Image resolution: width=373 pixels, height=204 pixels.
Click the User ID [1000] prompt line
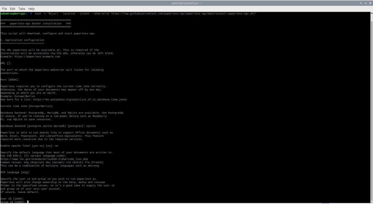tap(12, 199)
